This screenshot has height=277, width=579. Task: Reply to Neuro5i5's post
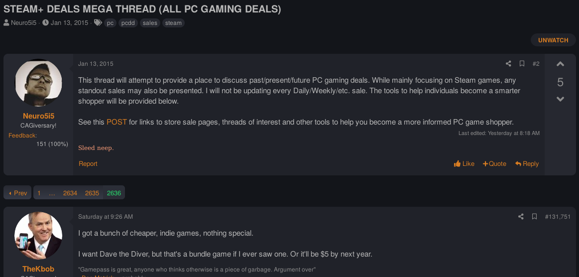pyautogui.click(x=527, y=163)
